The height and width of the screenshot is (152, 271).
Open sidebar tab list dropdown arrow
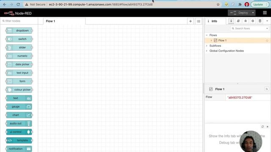(267, 21)
